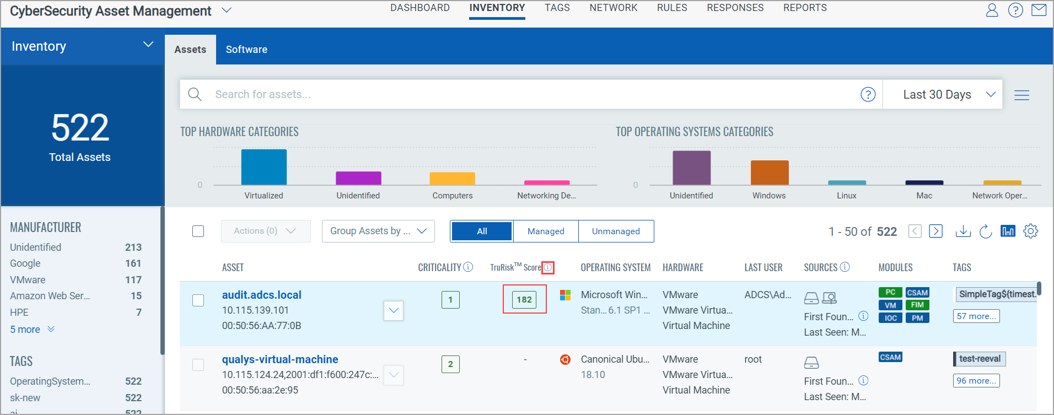Click the Computers hardware bar
Image resolution: width=1054 pixels, height=415 pixels.
(x=452, y=179)
